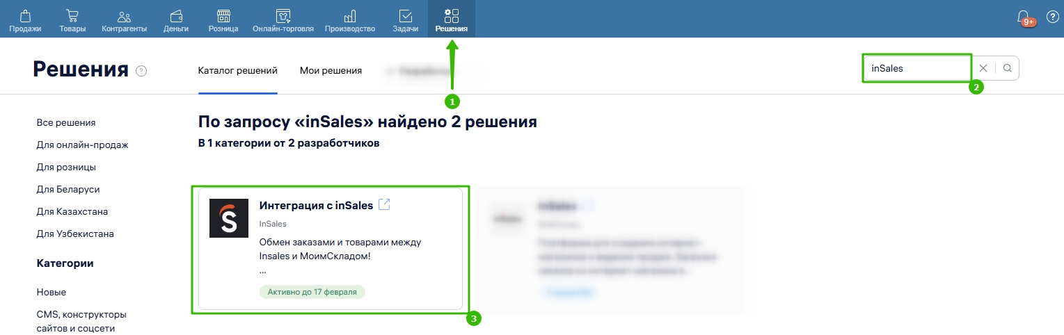This screenshot has width=1064, height=335.
Task: Open the Решения section
Action: pos(452,20)
